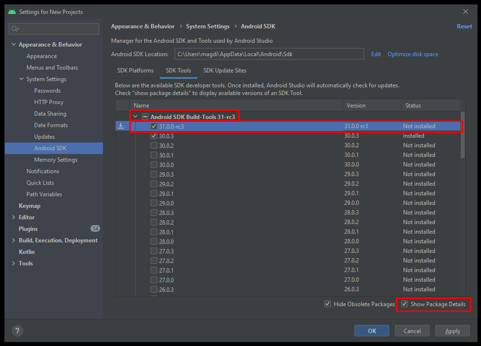Screen dimensions: 481x346
Task: Check the 28.0.3 build tools checkbox
Action: (x=154, y=213)
